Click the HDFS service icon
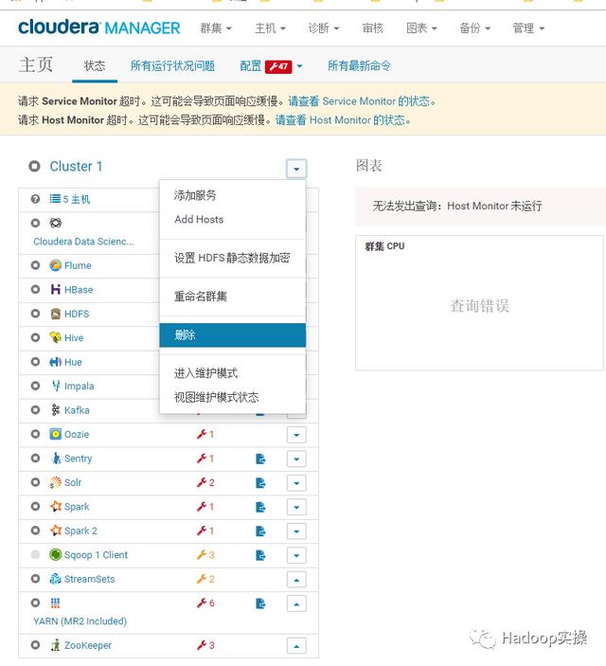 (55, 314)
